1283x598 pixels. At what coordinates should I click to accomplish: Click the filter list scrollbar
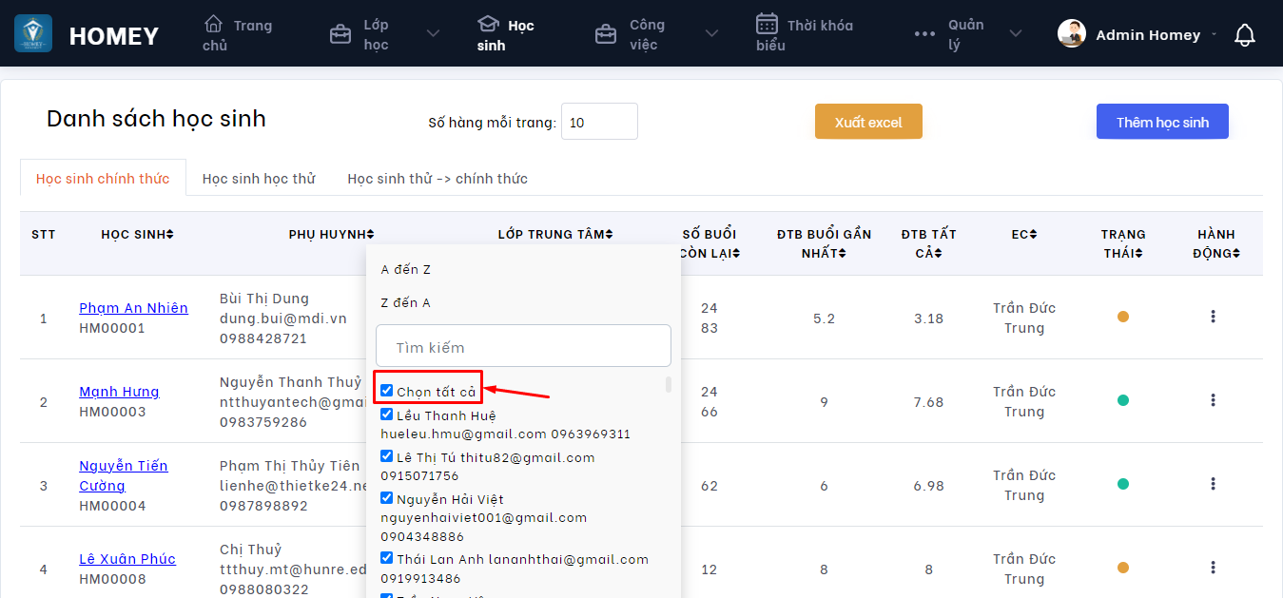point(669,385)
